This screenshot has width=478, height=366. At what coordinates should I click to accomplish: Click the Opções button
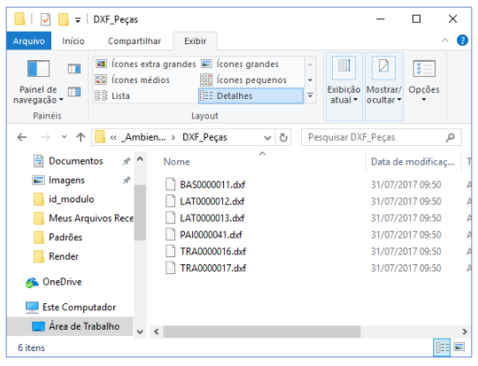click(424, 81)
